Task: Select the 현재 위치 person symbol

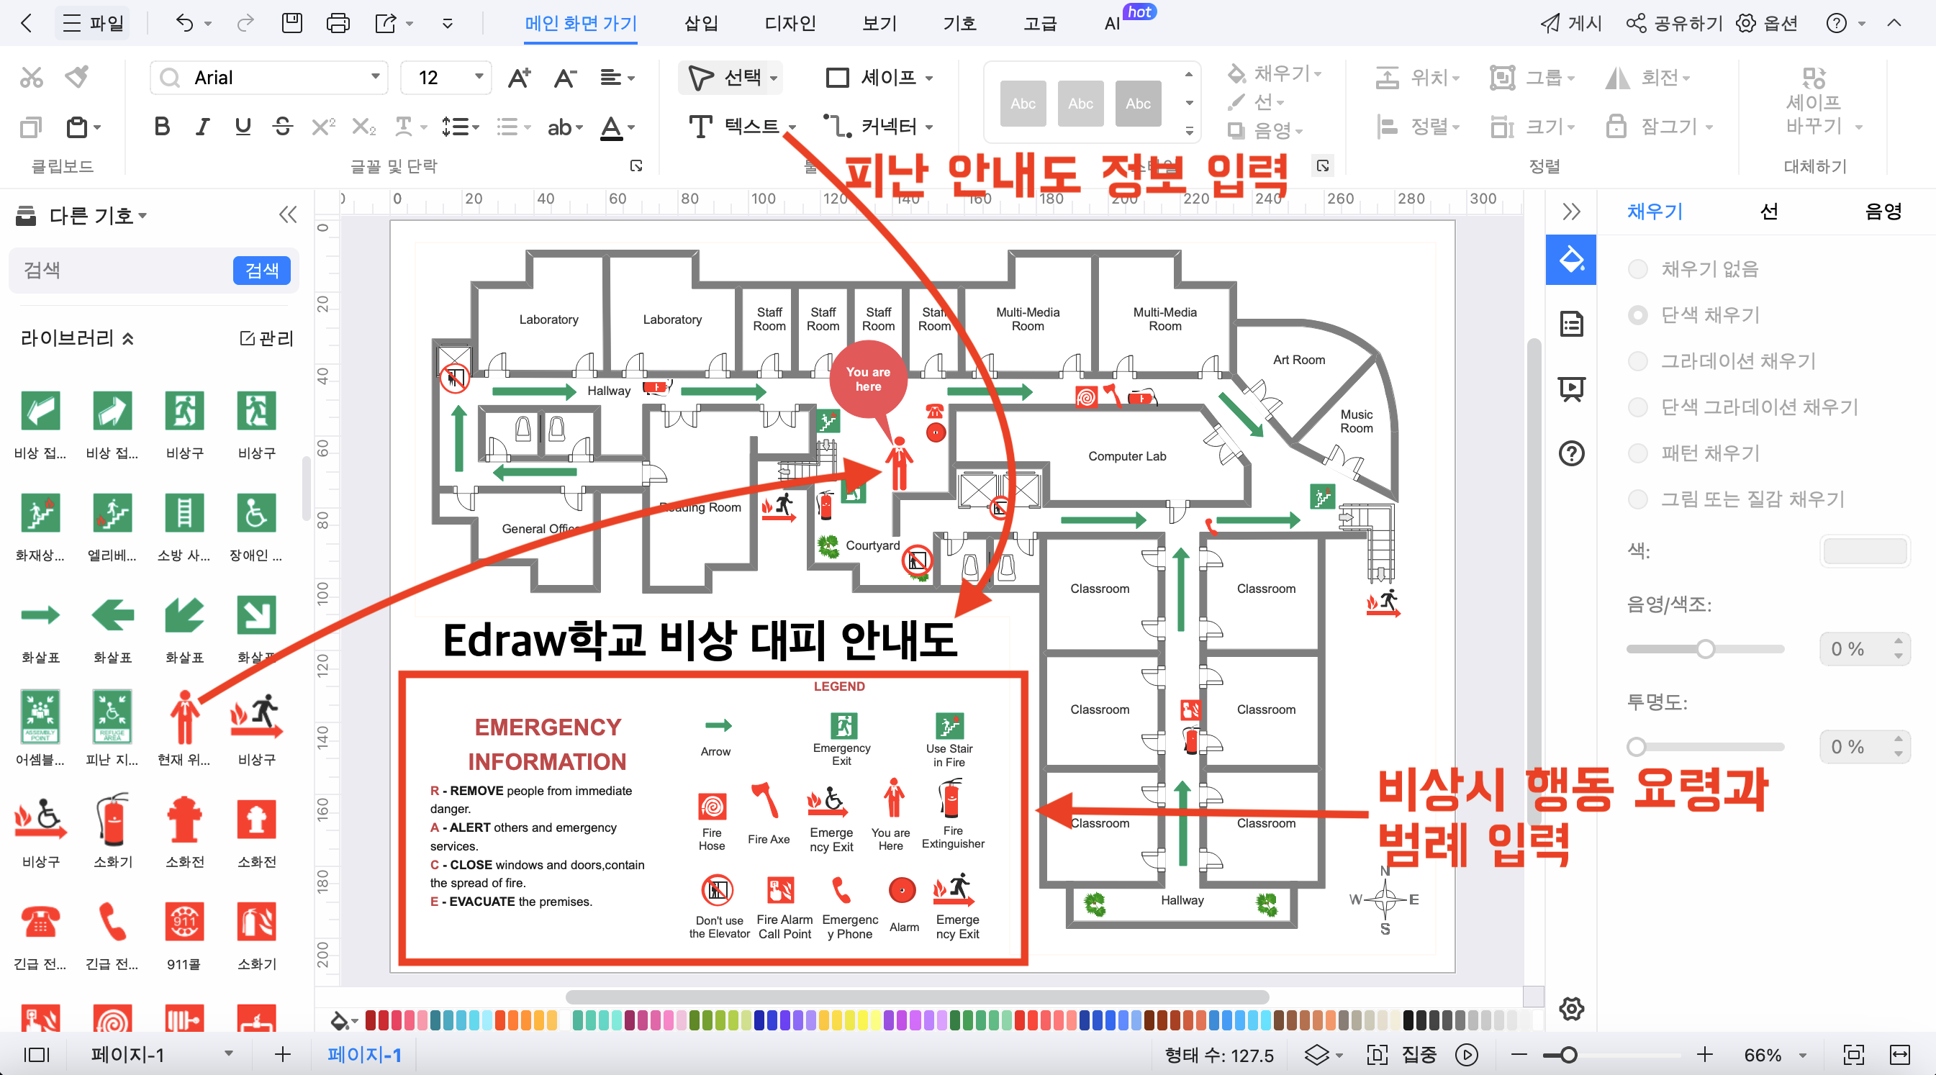Action: (x=184, y=728)
